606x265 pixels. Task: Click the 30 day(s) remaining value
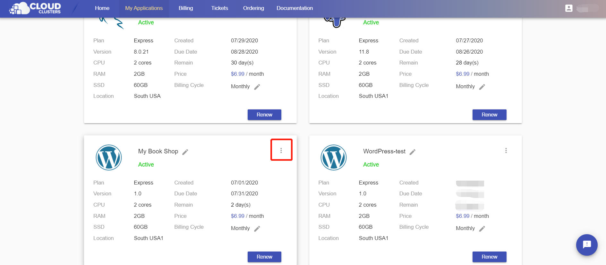tap(242, 63)
